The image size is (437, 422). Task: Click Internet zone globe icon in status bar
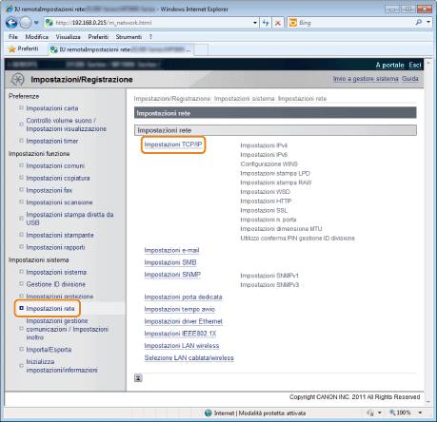[209, 412]
